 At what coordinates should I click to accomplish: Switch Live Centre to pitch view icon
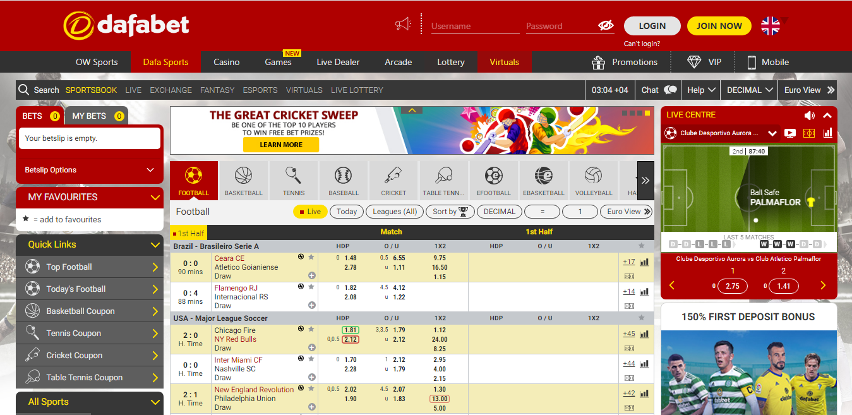pyautogui.click(x=809, y=133)
